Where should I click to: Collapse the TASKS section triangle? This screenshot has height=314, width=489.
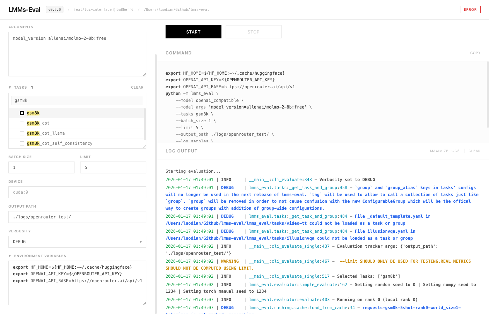[10, 88]
